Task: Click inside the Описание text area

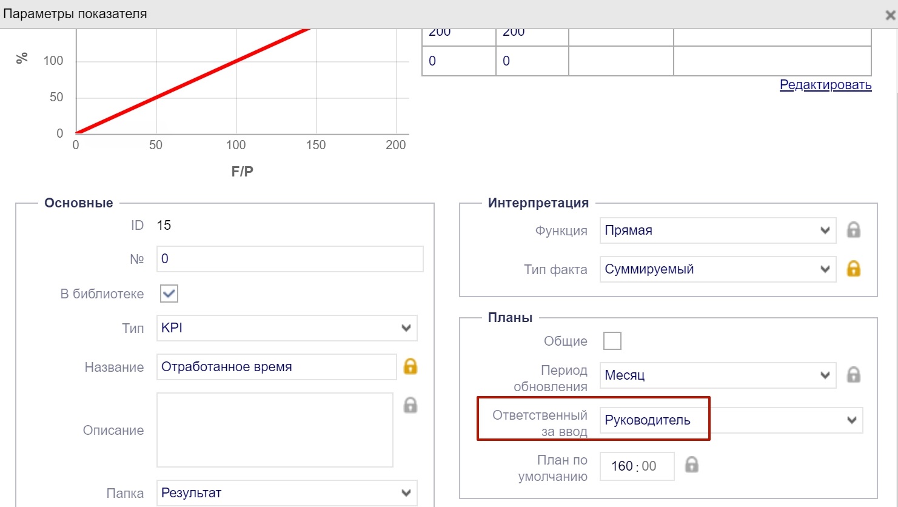Action: coord(275,430)
